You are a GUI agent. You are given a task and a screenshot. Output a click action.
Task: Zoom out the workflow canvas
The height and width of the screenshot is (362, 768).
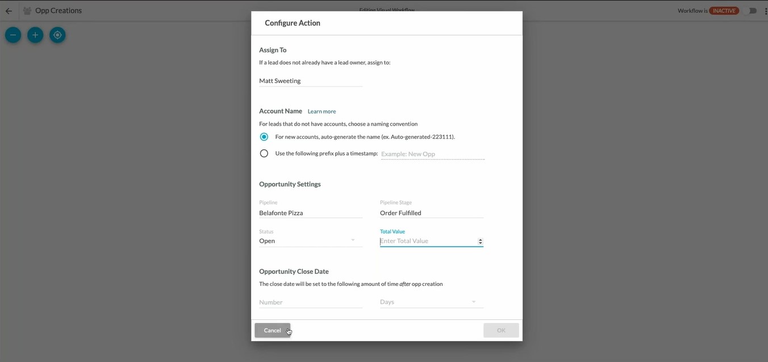point(13,35)
